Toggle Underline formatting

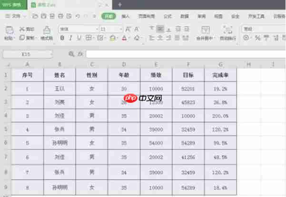coord(79,38)
